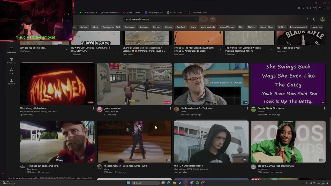This screenshot has height=186, width=331.
Task: Clear the YouTube search box text
Action: click(x=196, y=19)
